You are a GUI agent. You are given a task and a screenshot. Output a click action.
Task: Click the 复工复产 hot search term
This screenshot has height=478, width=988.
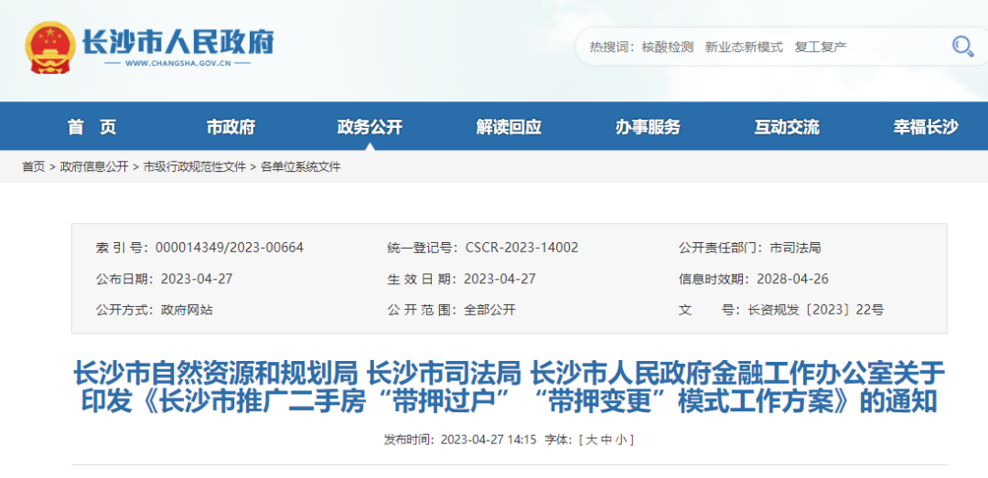coord(821,47)
